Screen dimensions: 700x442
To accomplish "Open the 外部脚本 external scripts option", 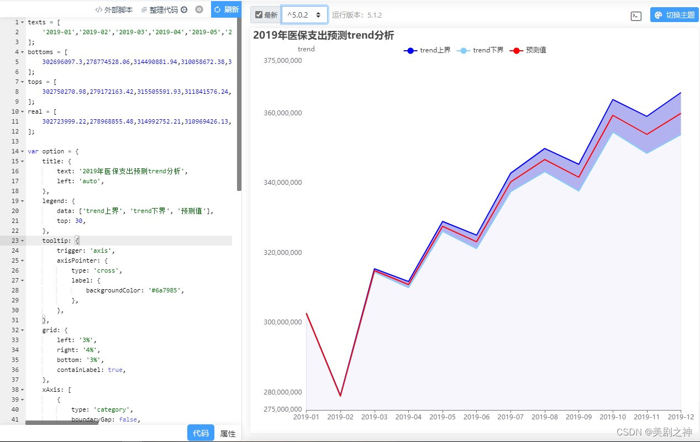I will tap(114, 9).
